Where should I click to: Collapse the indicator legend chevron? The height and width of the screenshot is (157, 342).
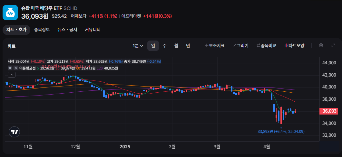(12, 75)
